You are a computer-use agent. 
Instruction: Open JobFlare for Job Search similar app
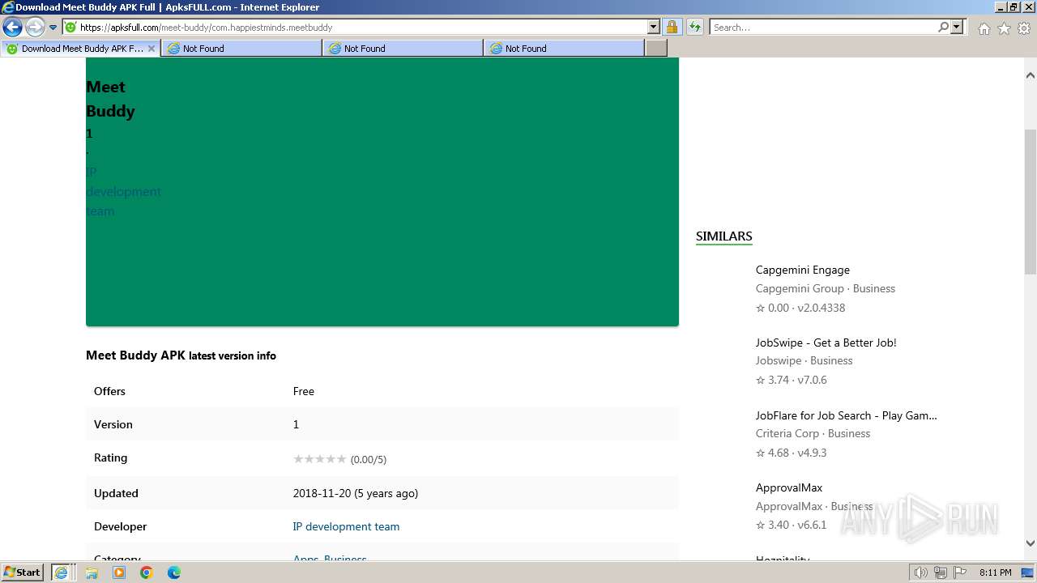847,415
